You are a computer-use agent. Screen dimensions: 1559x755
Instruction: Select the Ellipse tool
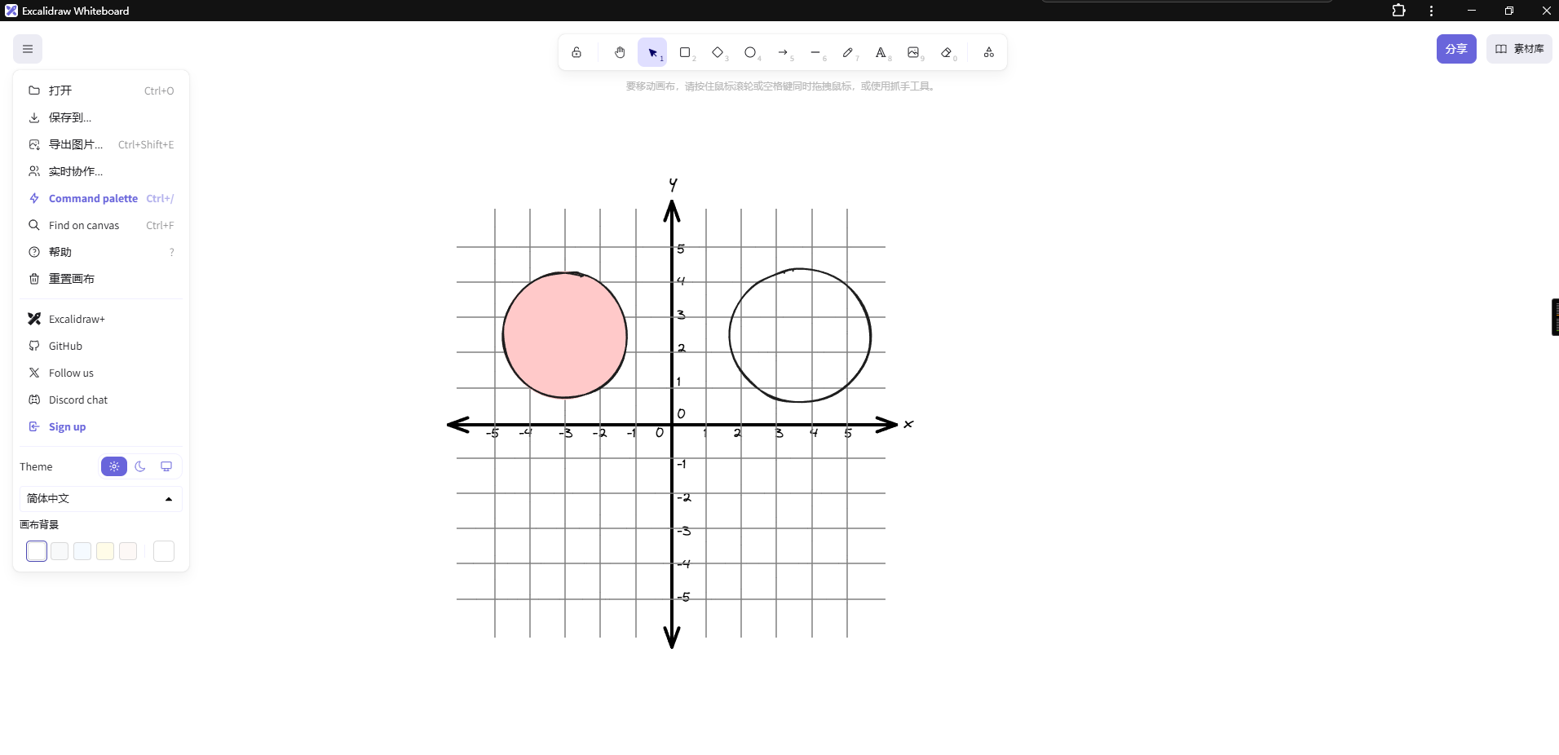coord(750,52)
